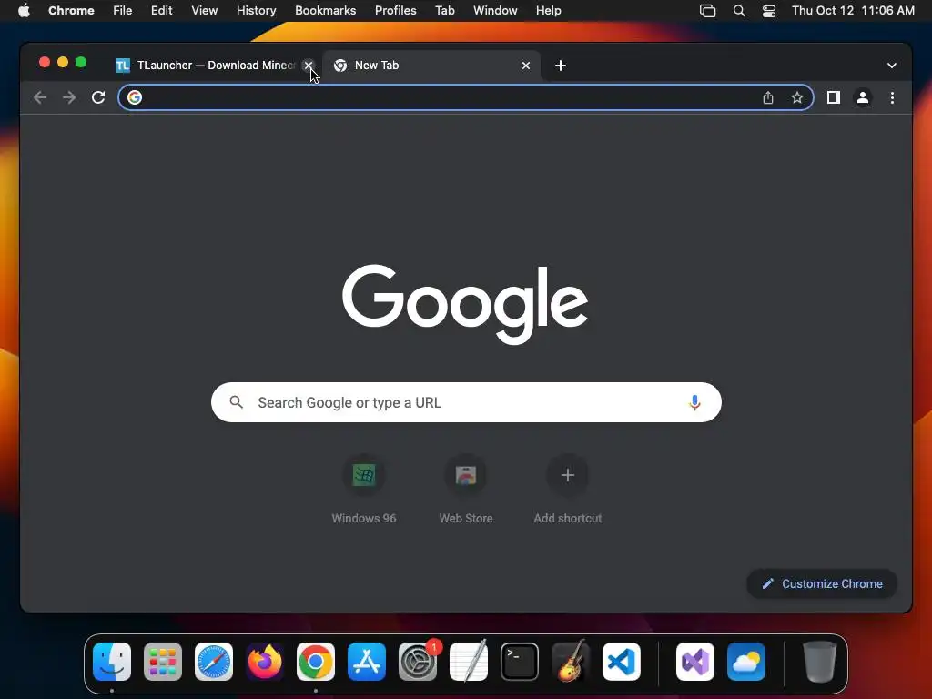Open the Help menu
The width and height of the screenshot is (932, 699).
click(x=548, y=11)
